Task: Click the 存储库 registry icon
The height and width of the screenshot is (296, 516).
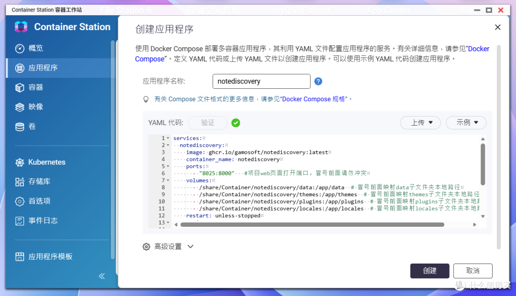Action: 20,181
